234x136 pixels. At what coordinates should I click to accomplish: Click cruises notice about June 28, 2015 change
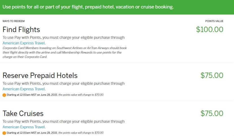(x=55, y=133)
